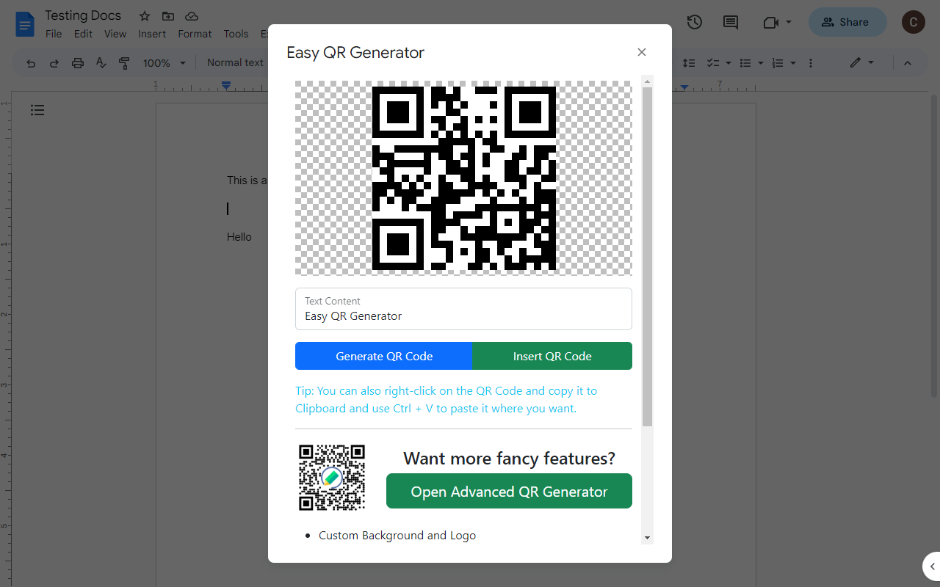This screenshot has width=940, height=587.
Task: Expand numbered list options arrow
Action: pyautogui.click(x=793, y=63)
